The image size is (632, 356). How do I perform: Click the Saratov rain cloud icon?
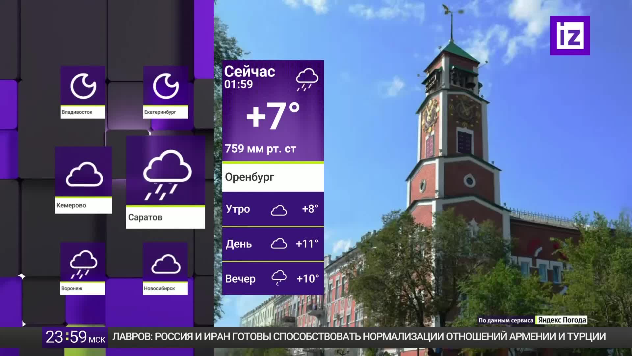pos(167,175)
